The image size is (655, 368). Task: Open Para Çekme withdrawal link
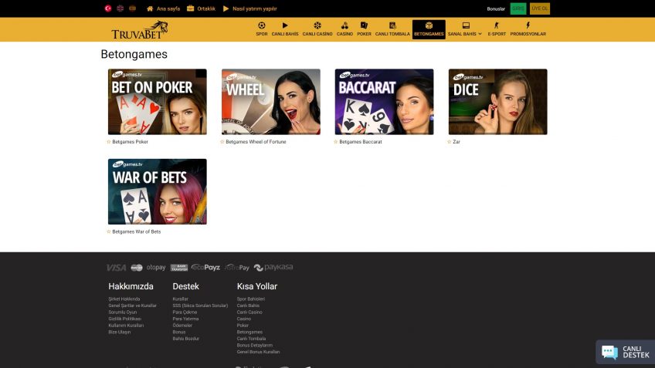[185, 312]
